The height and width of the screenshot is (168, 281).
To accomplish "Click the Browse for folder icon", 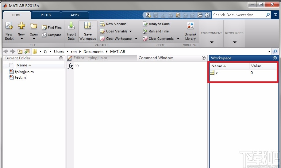I will pyautogui.click(x=27, y=52).
